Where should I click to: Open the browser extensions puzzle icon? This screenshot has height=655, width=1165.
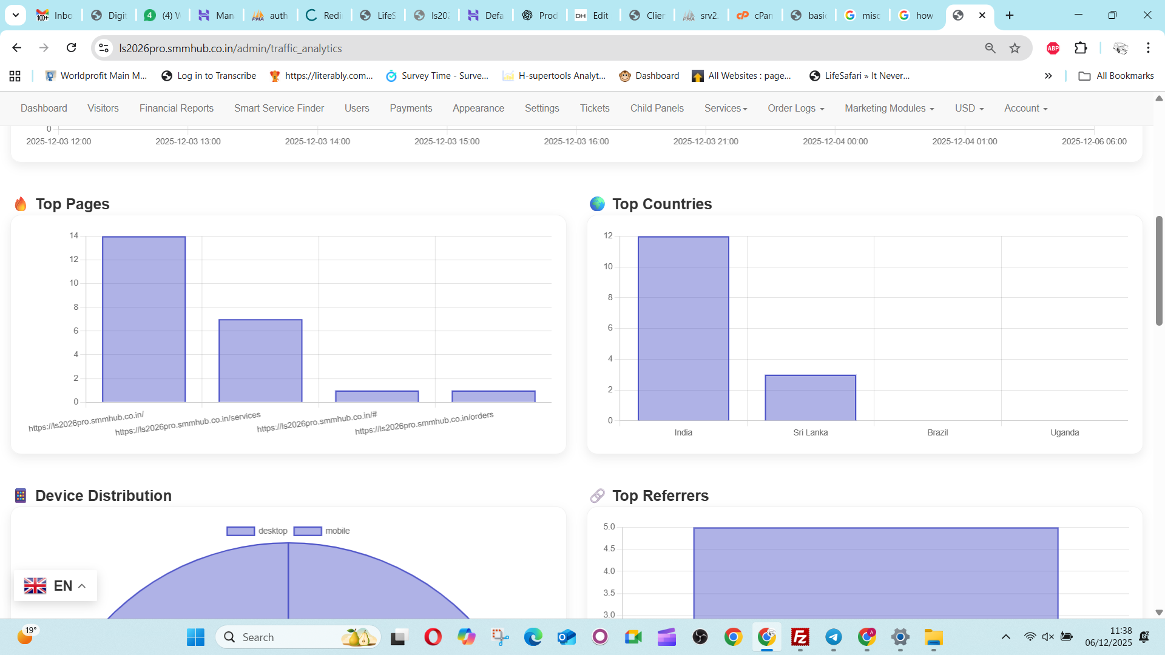coord(1081,48)
